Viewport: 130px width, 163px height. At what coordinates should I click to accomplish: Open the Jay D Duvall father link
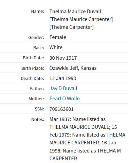(x=63, y=88)
